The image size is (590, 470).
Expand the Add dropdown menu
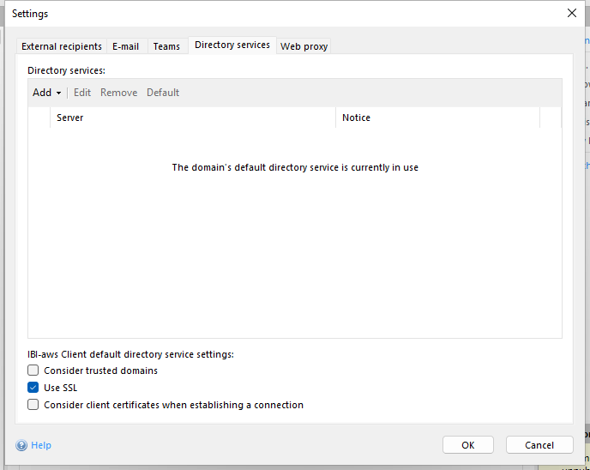pyautogui.click(x=47, y=93)
